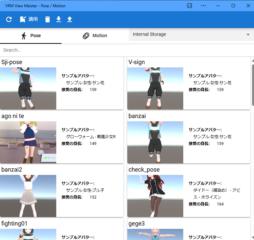The height and width of the screenshot is (240, 254).
Task: Click the banzai2 card title
Action: [x=12, y=170]
